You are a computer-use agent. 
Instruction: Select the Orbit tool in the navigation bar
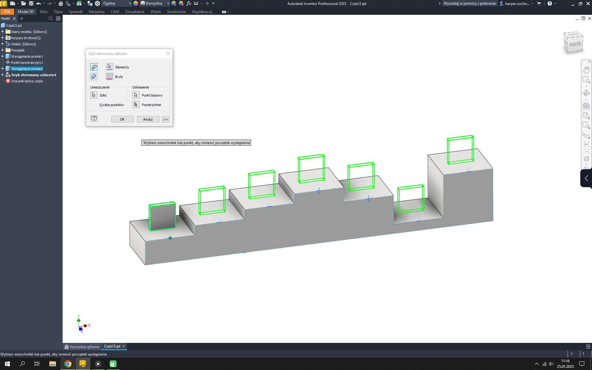pos(586,92)
